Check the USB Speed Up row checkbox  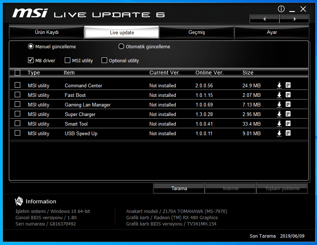[18, 133]
